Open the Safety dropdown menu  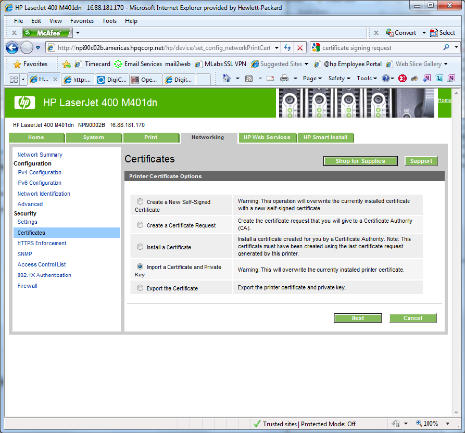(x=340, y=79)
